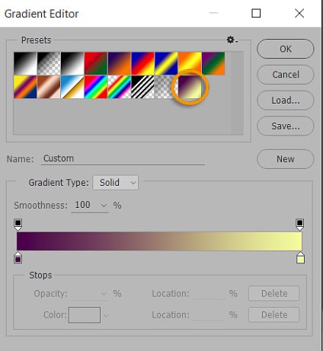Image resolution: width=323 pixels, height=351 pixels.
Task: Choose the rainbow spectrum gradient preset
Action: pyautogui.click(x=96, y=87)
